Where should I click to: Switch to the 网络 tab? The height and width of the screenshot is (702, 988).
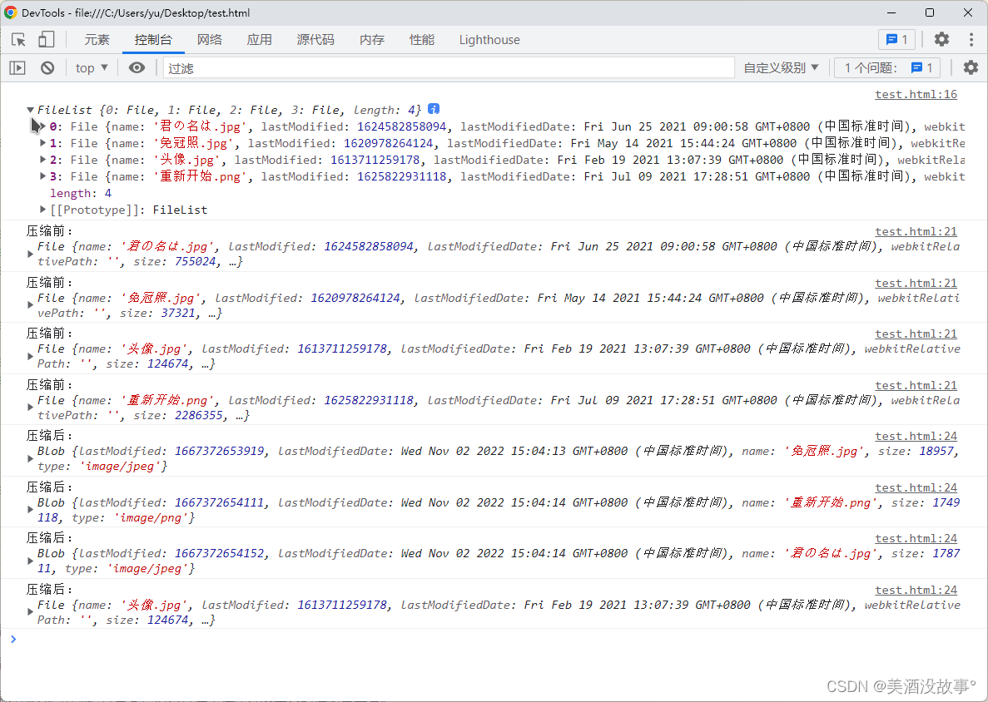pos(210,40)
